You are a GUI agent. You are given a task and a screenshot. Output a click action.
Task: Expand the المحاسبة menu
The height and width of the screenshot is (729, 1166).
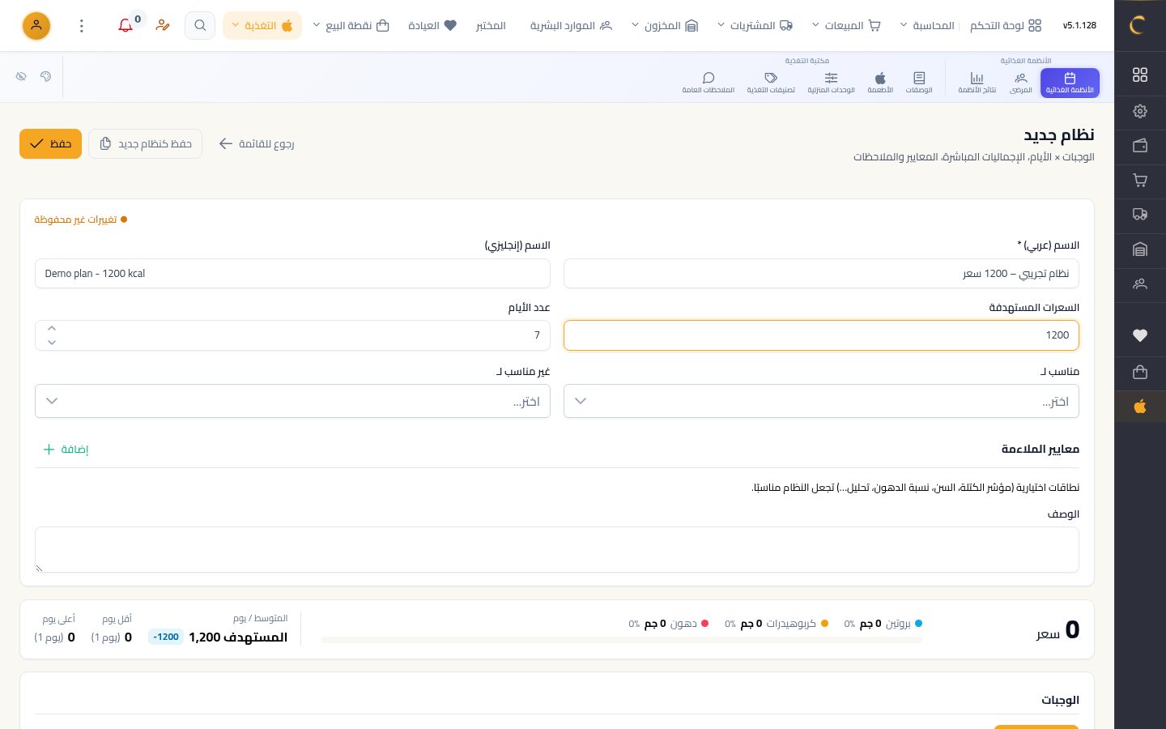pos(927,26)
